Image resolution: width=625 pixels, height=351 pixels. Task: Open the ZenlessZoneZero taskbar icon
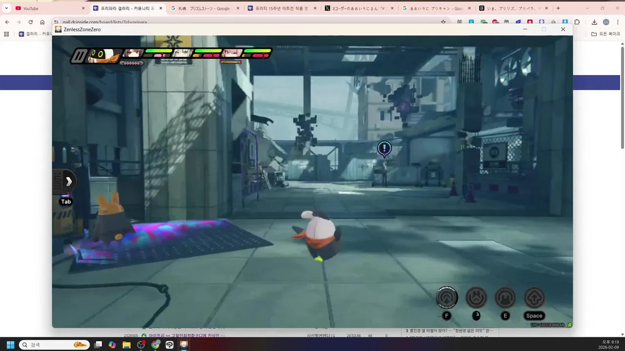click(x=184, y=345)
